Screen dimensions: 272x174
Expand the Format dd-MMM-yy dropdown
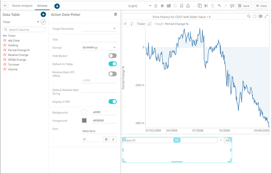99,48
